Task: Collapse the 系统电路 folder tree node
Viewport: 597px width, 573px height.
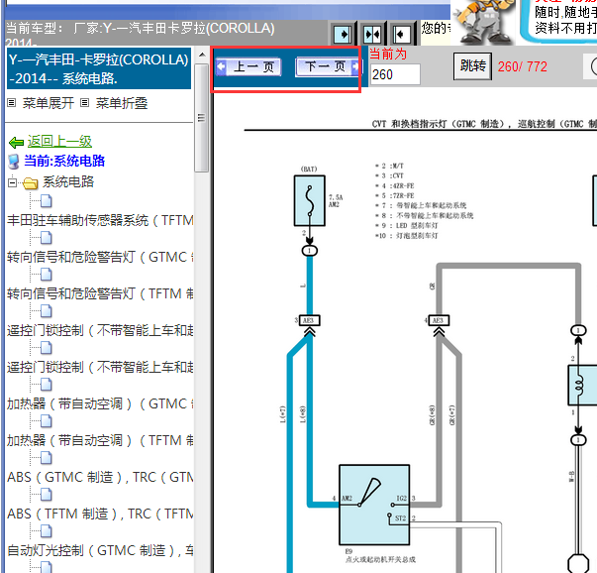Action: (x=12, y=182)
